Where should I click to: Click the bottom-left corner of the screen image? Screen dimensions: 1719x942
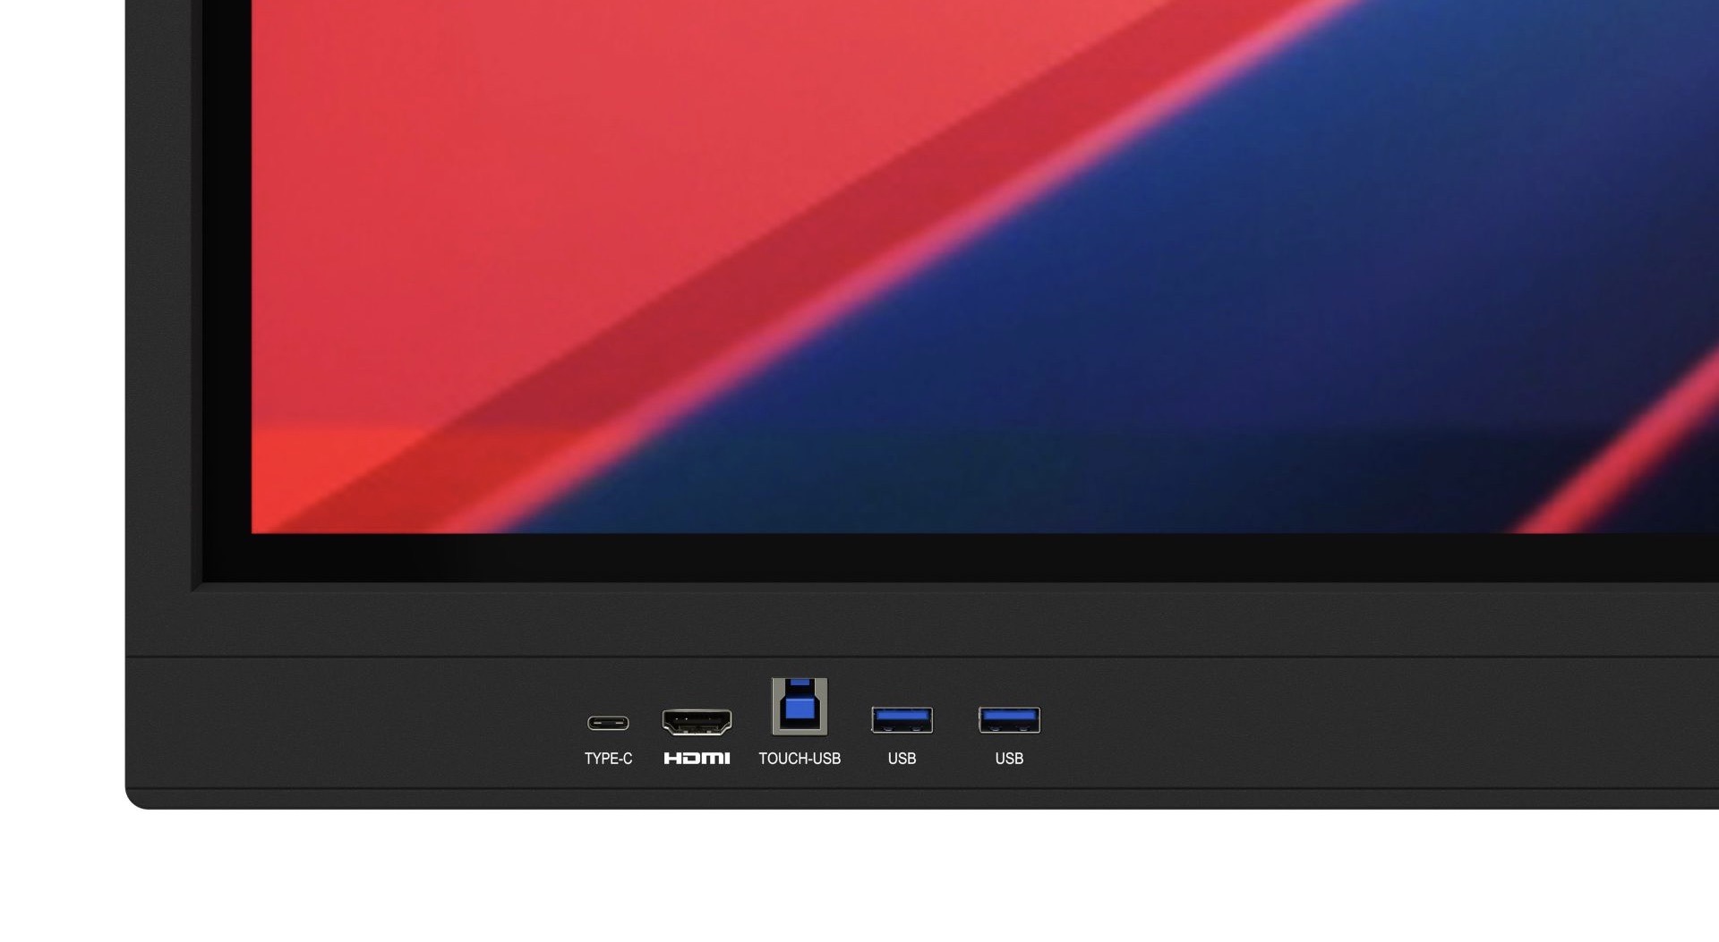click(260, 525)
